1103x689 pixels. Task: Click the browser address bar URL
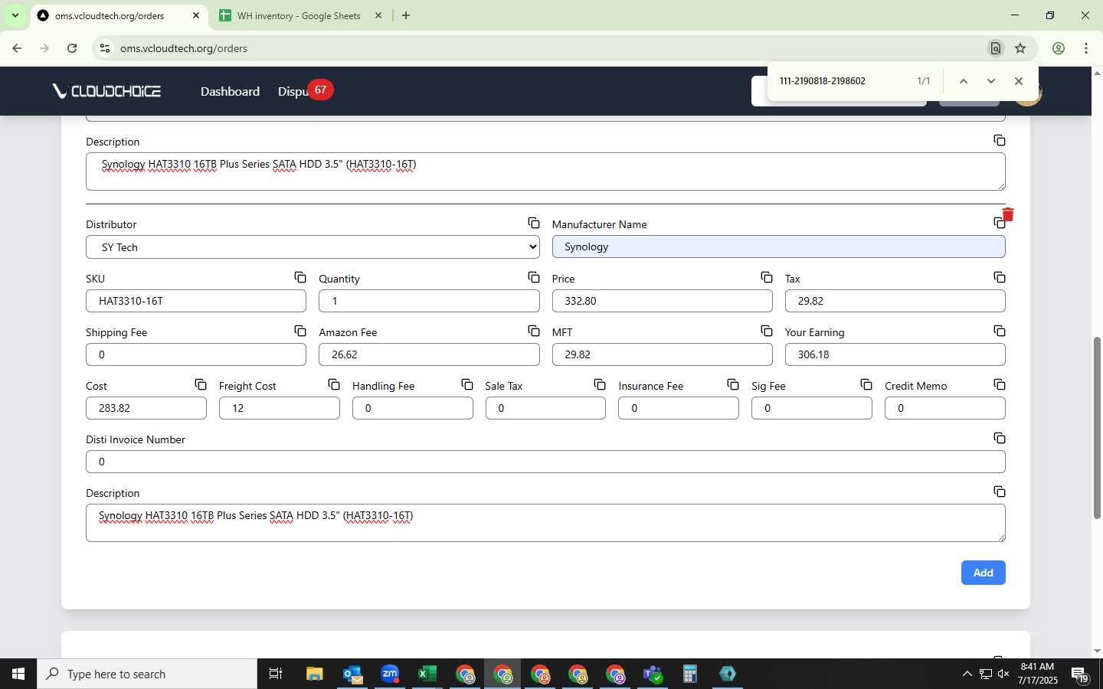[184, 48]
